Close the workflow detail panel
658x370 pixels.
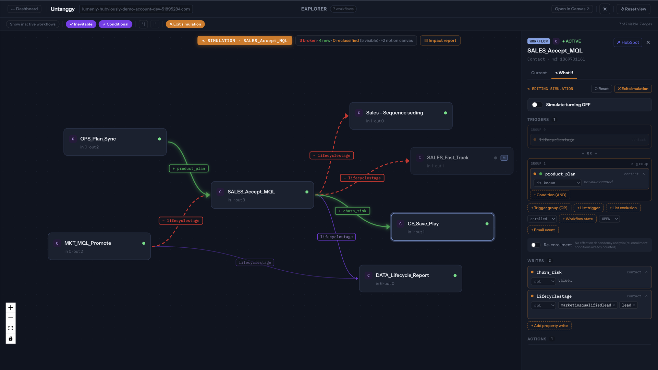[x=648, y=42]
